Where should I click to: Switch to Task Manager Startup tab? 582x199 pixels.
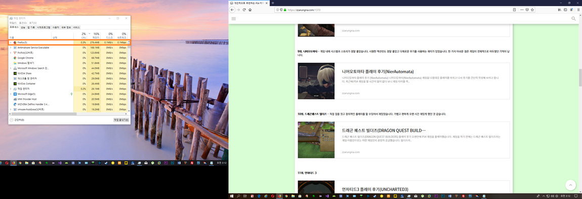pyautogui.click(x=44, y=27)
